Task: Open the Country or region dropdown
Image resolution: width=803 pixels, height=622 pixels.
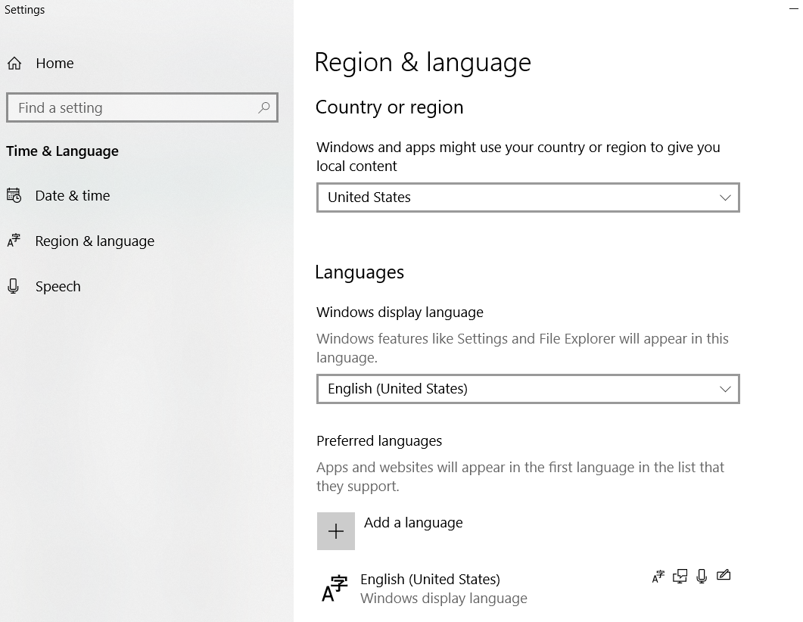Action: [528, 197]
